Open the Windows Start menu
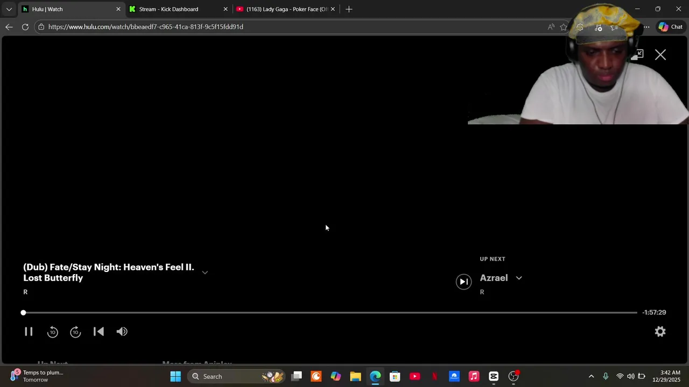The width and height of the screenshot is (689, 387). click(175, 376)
